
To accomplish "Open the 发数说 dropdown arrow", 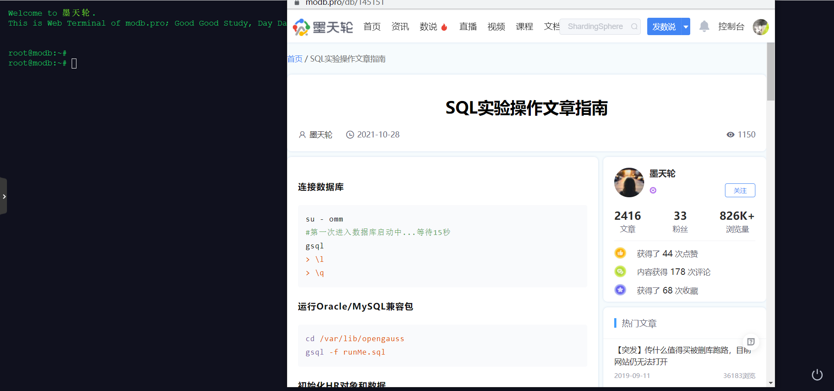I will [685, 26].
